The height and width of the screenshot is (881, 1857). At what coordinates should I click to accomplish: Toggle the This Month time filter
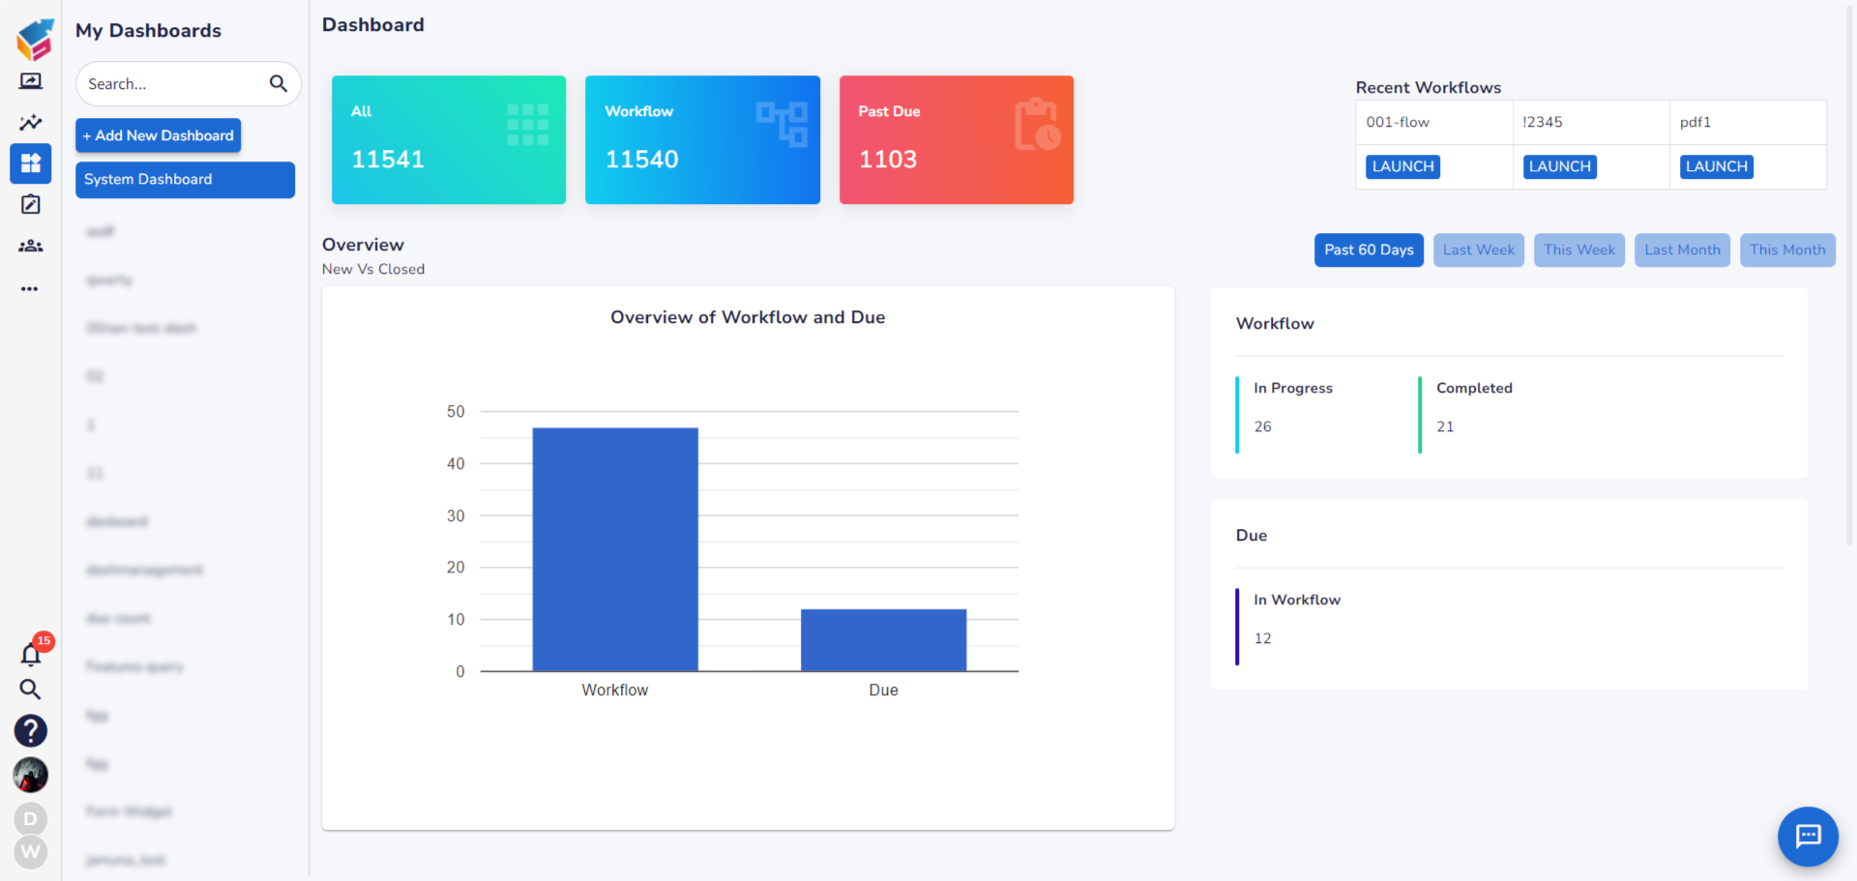pyautogui.click(x=1786, y=250)
